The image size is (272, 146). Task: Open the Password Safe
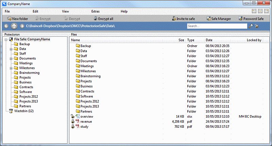[251, 19]
